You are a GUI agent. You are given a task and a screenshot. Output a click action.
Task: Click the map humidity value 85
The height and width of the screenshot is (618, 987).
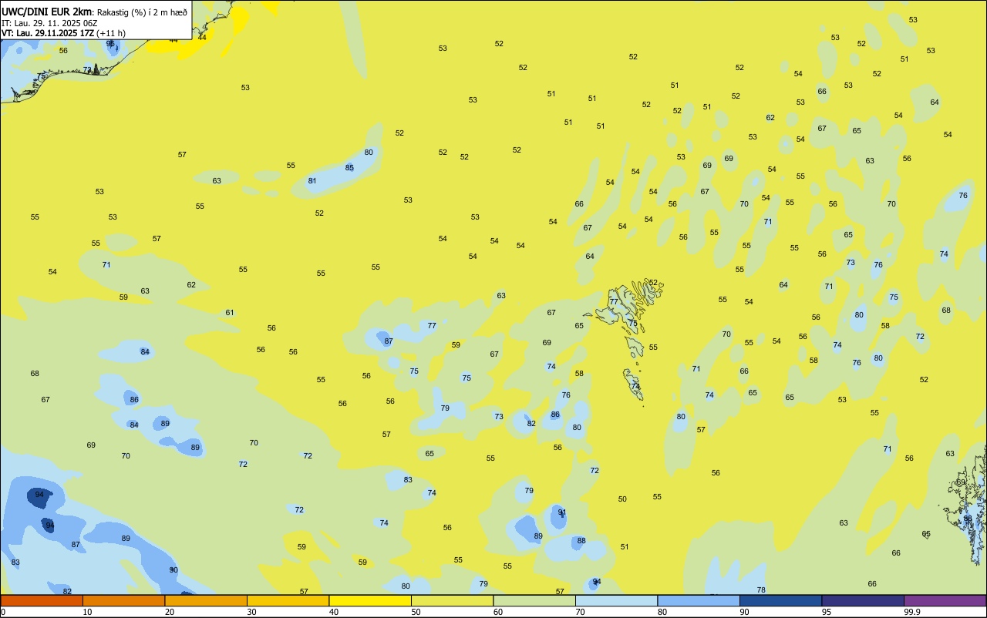349,167
